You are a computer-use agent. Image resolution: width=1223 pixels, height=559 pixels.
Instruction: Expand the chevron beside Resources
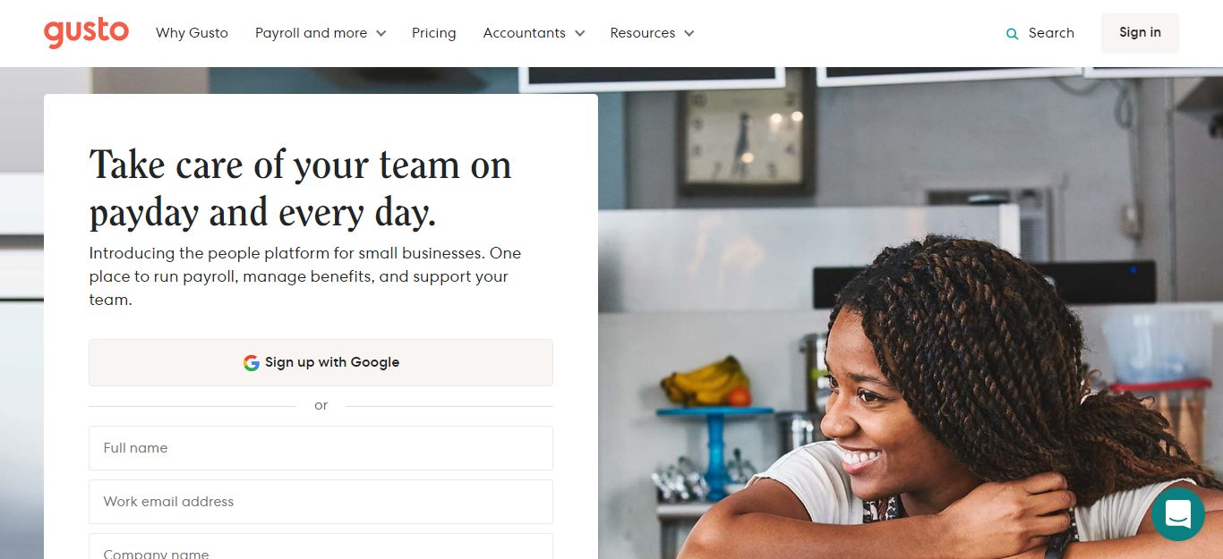(x=688, y=34)
